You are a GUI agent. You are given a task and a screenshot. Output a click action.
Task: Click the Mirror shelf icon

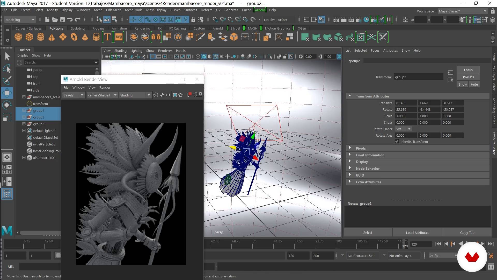click(x=156, y=37)
